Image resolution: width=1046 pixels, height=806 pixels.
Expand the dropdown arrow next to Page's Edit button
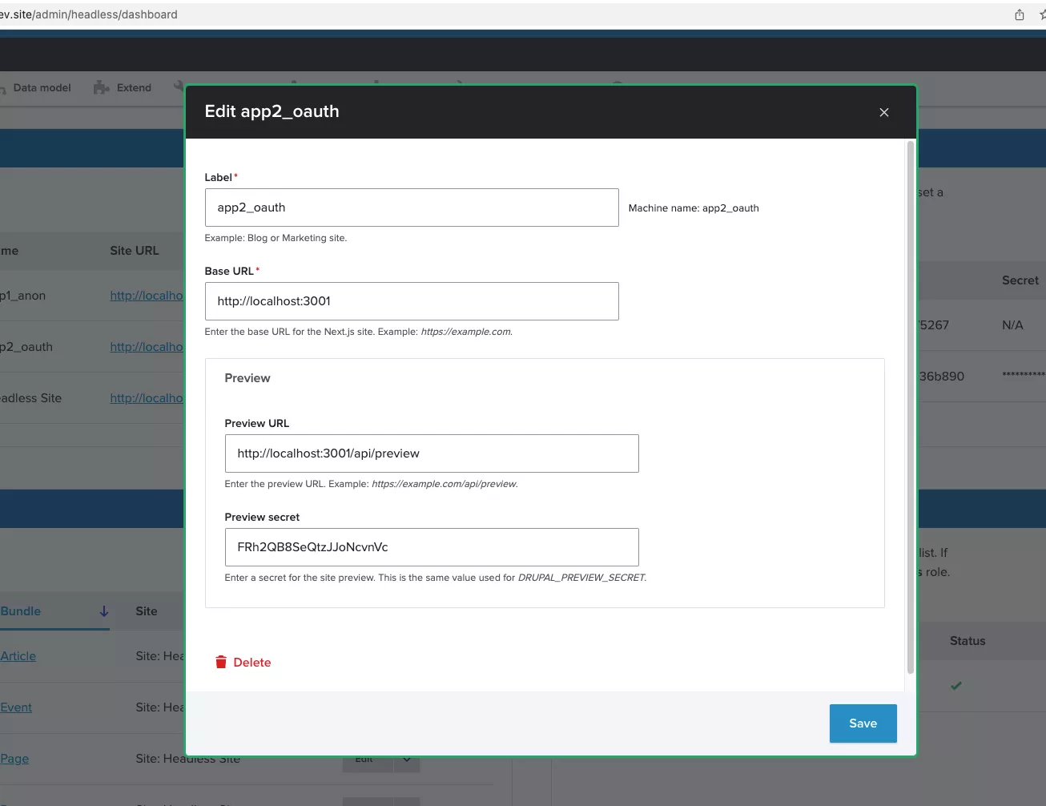point(407,760)
